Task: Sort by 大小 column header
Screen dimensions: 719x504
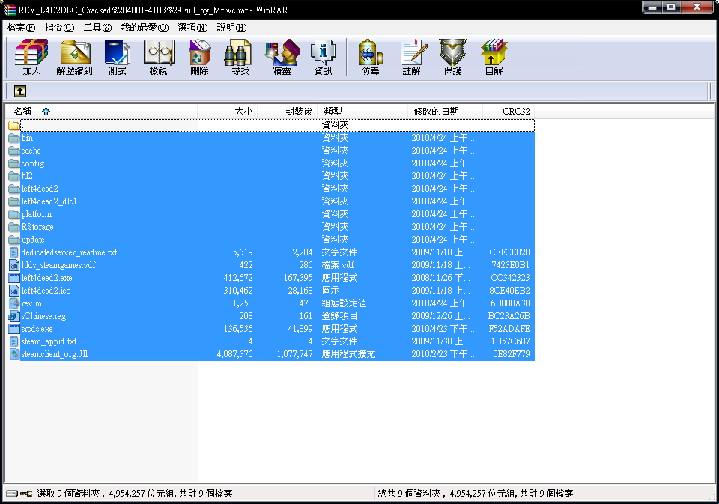Action: [228, 112]
